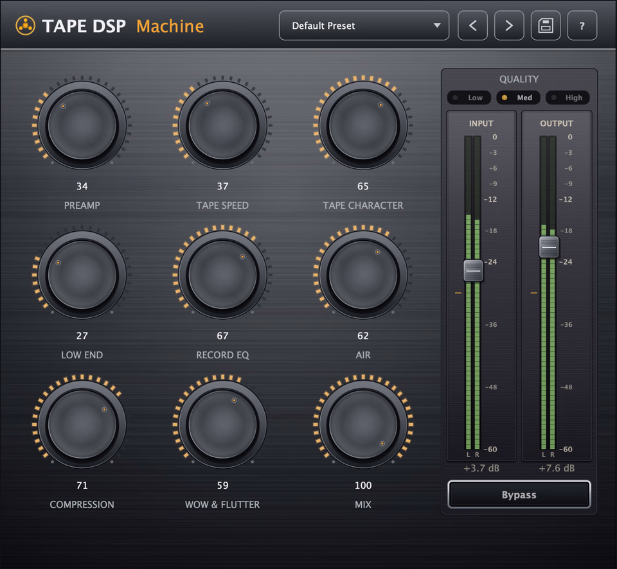
Task: Click the QUALITY section heading
Action: tap(519, 79)
